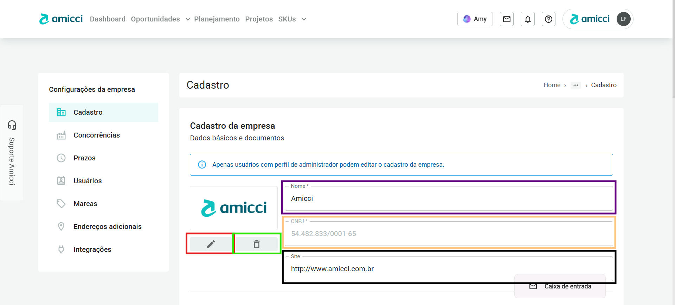Expand the Oportunidades dropdown arrow

pos(188,19)
